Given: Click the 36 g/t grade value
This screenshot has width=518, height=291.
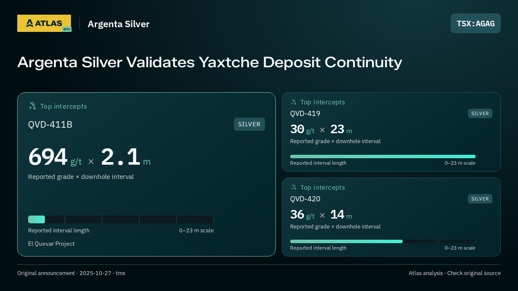Looking at the screenshot, I should (x=302, y=215).
